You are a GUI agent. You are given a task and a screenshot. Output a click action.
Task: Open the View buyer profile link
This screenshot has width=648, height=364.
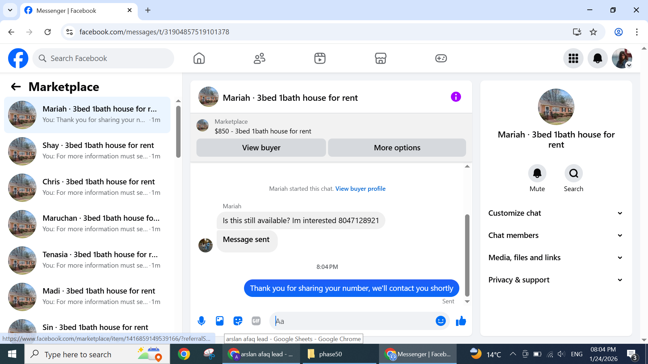tap(360, 189)
